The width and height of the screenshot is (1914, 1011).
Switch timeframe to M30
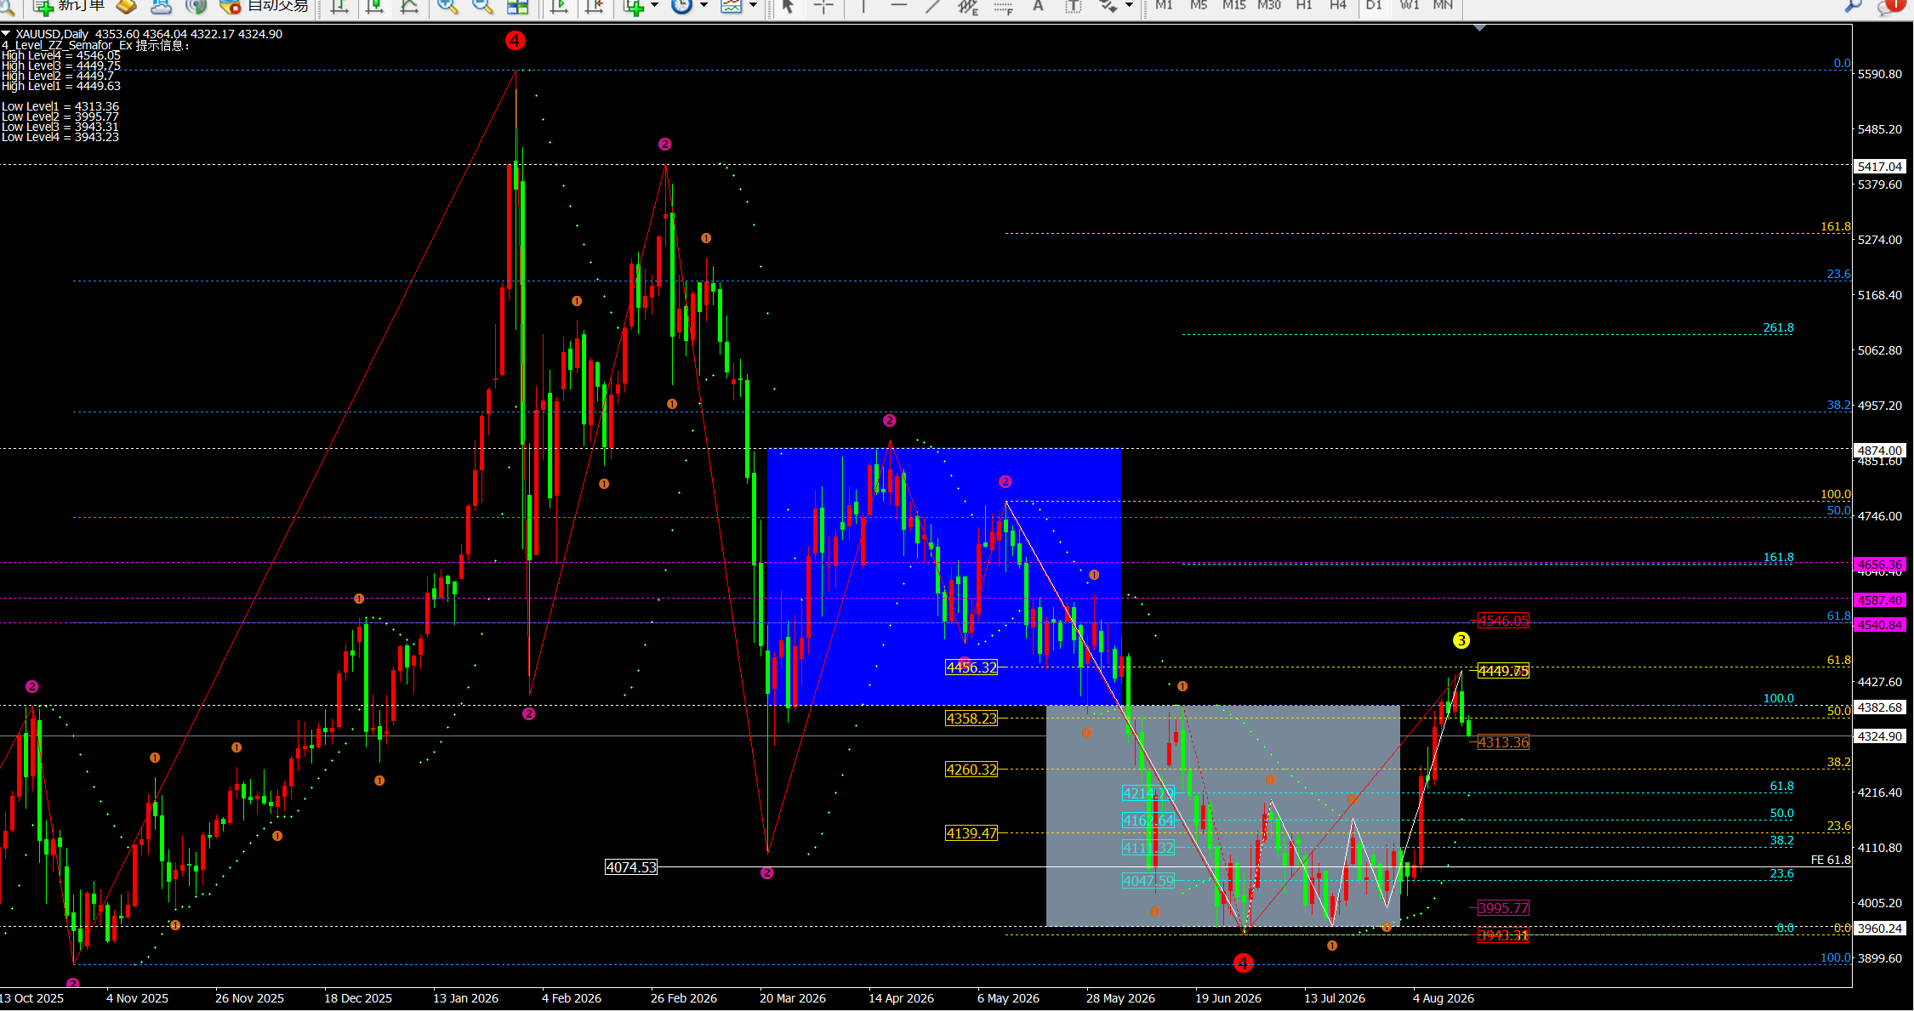pos(1269,5)
